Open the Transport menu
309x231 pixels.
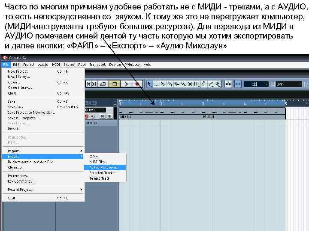click(97, 65)
